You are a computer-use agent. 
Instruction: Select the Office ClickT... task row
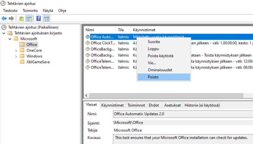click(168, 43)
